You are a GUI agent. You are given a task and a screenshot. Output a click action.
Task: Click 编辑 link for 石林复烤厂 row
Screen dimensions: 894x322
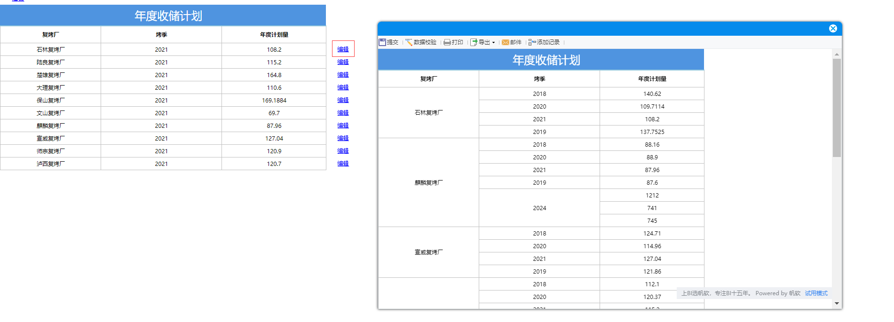pyautogui.click(x=343, y=49)
